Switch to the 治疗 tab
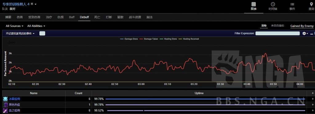 coord(49,17)
